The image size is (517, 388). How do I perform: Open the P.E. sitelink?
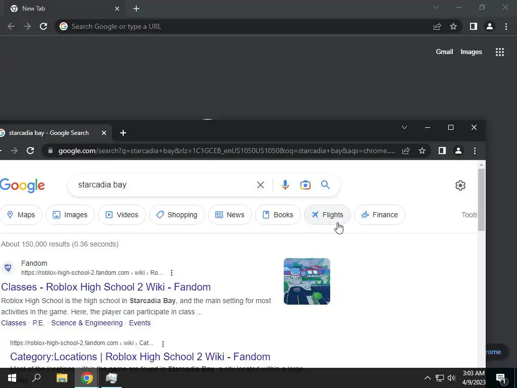click(38, 323)
